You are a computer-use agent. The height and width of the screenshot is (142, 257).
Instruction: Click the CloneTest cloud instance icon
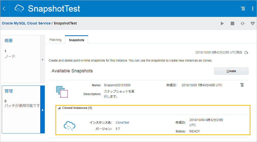click(70, 126)
